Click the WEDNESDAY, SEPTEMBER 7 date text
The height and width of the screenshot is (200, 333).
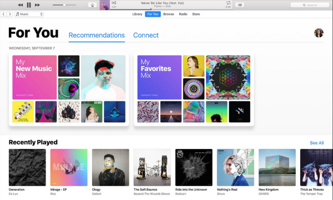tap(32, 48)
